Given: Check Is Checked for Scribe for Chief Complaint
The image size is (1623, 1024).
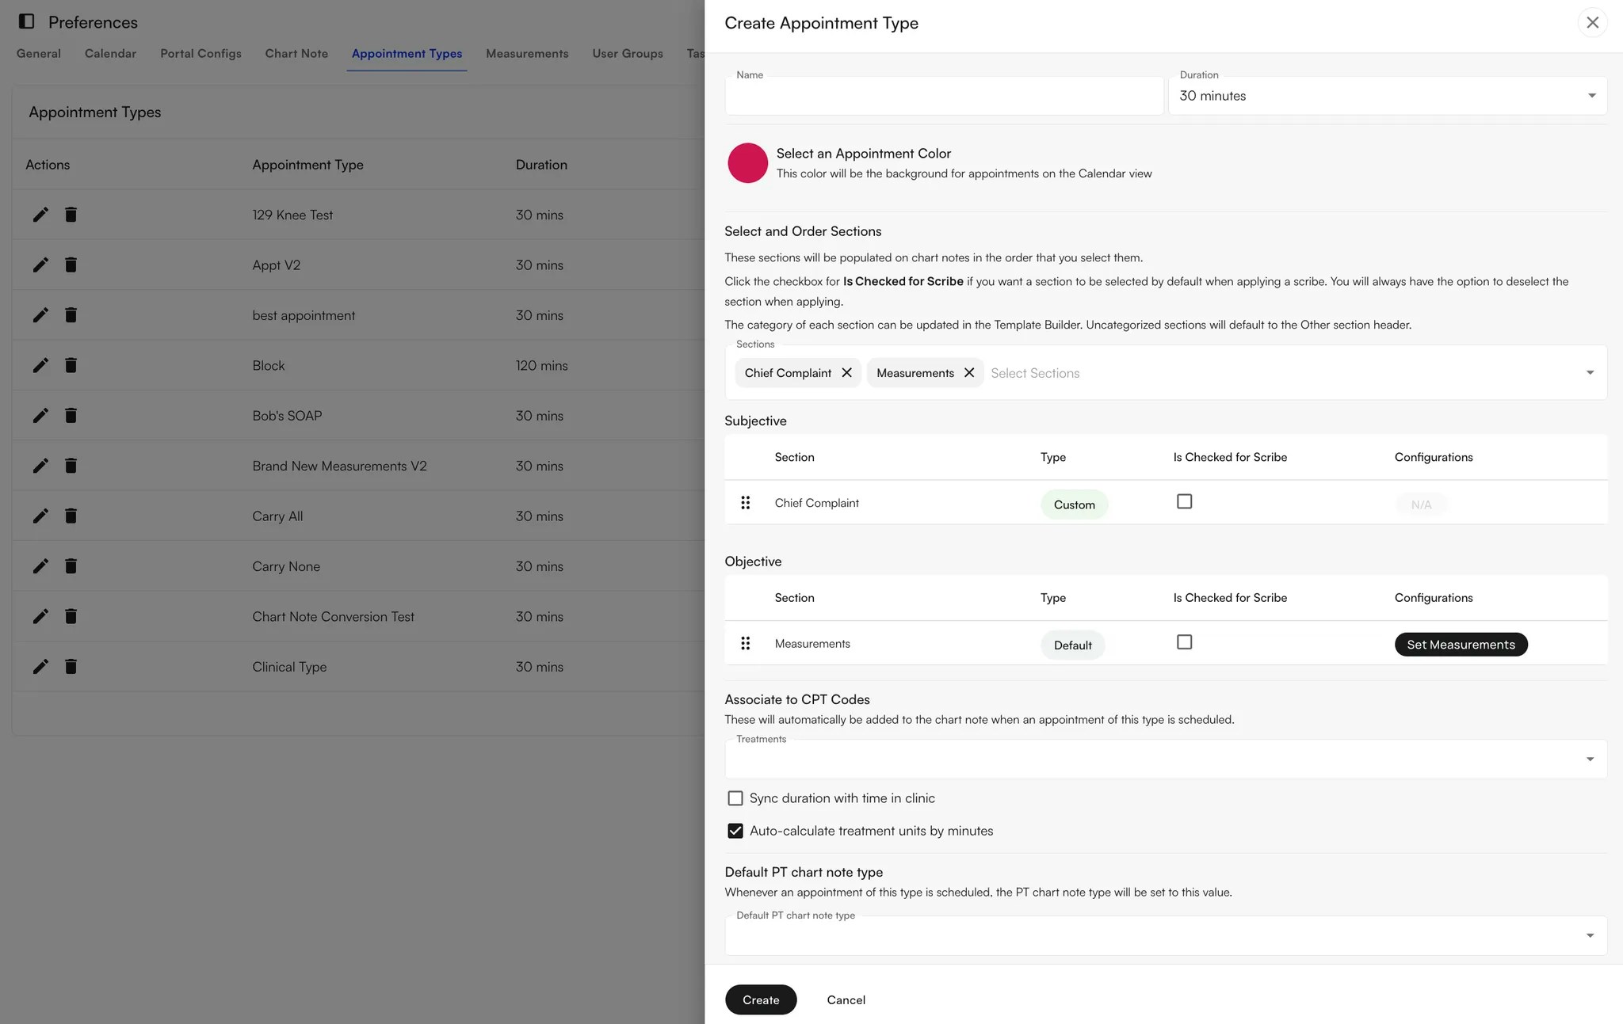Looking at the screenshot, I should [x=1184, y=501].
